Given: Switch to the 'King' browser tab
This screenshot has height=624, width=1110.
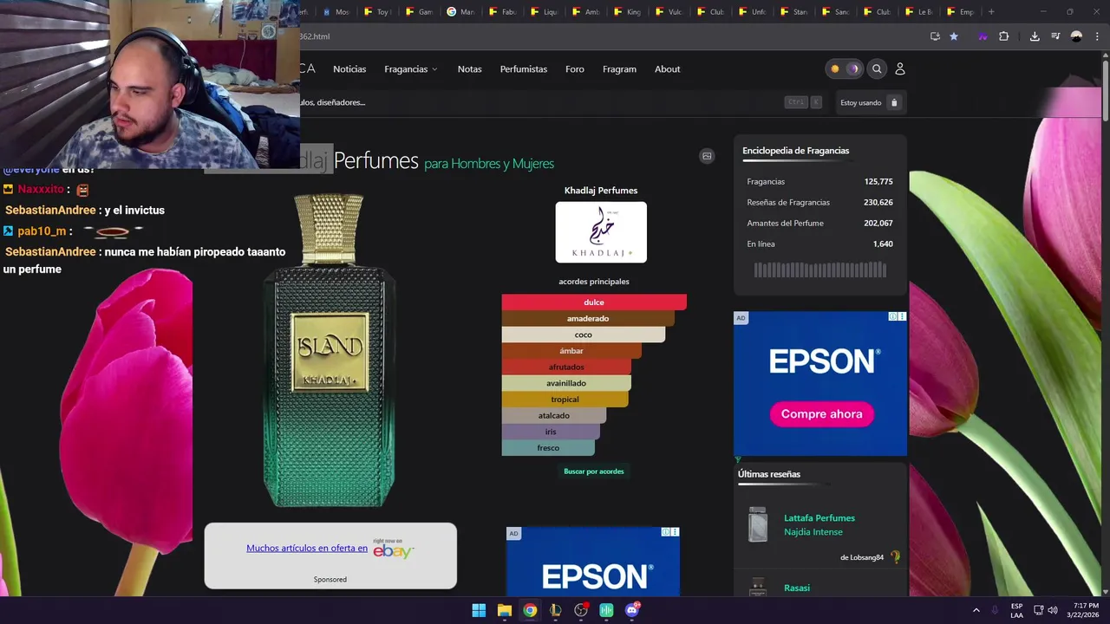Looking at the screenshot, I should pyautogui.click(x=628, y=12).
